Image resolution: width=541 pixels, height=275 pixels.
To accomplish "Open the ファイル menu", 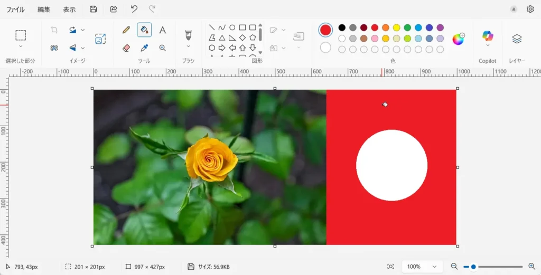I will pyautogui.click(x=15, y=10).
